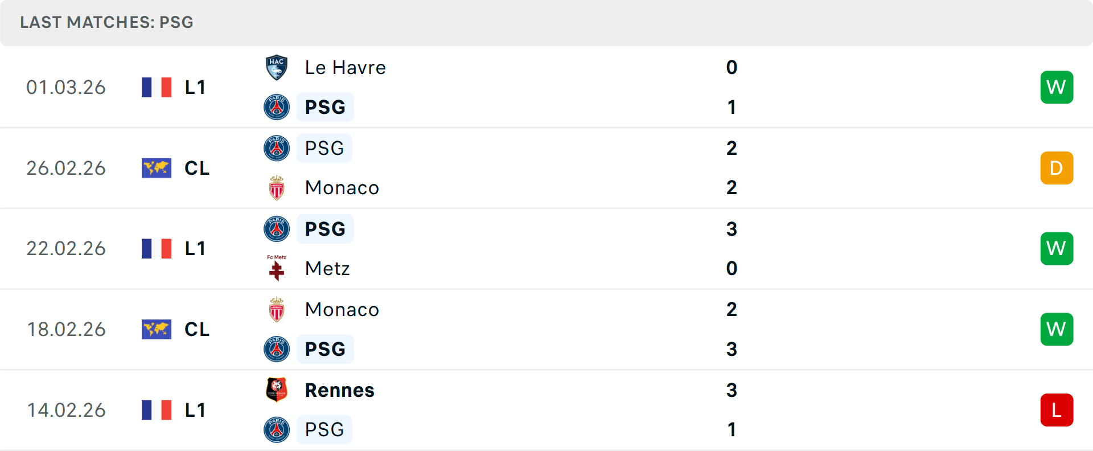This screenshot has width=1093, height=451.
Task: Open the 22.02.26 match date
Action: [66, 249]
